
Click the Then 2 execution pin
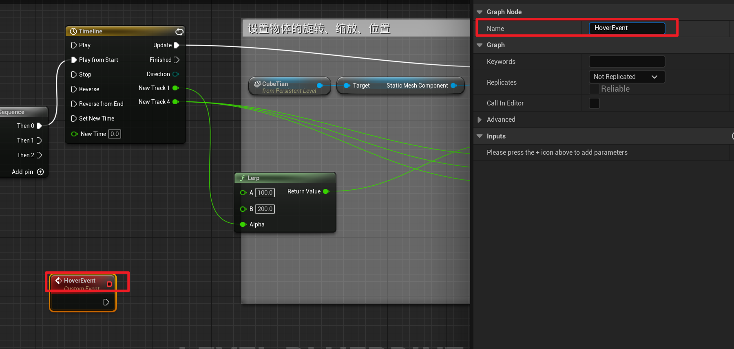[40, 155]
